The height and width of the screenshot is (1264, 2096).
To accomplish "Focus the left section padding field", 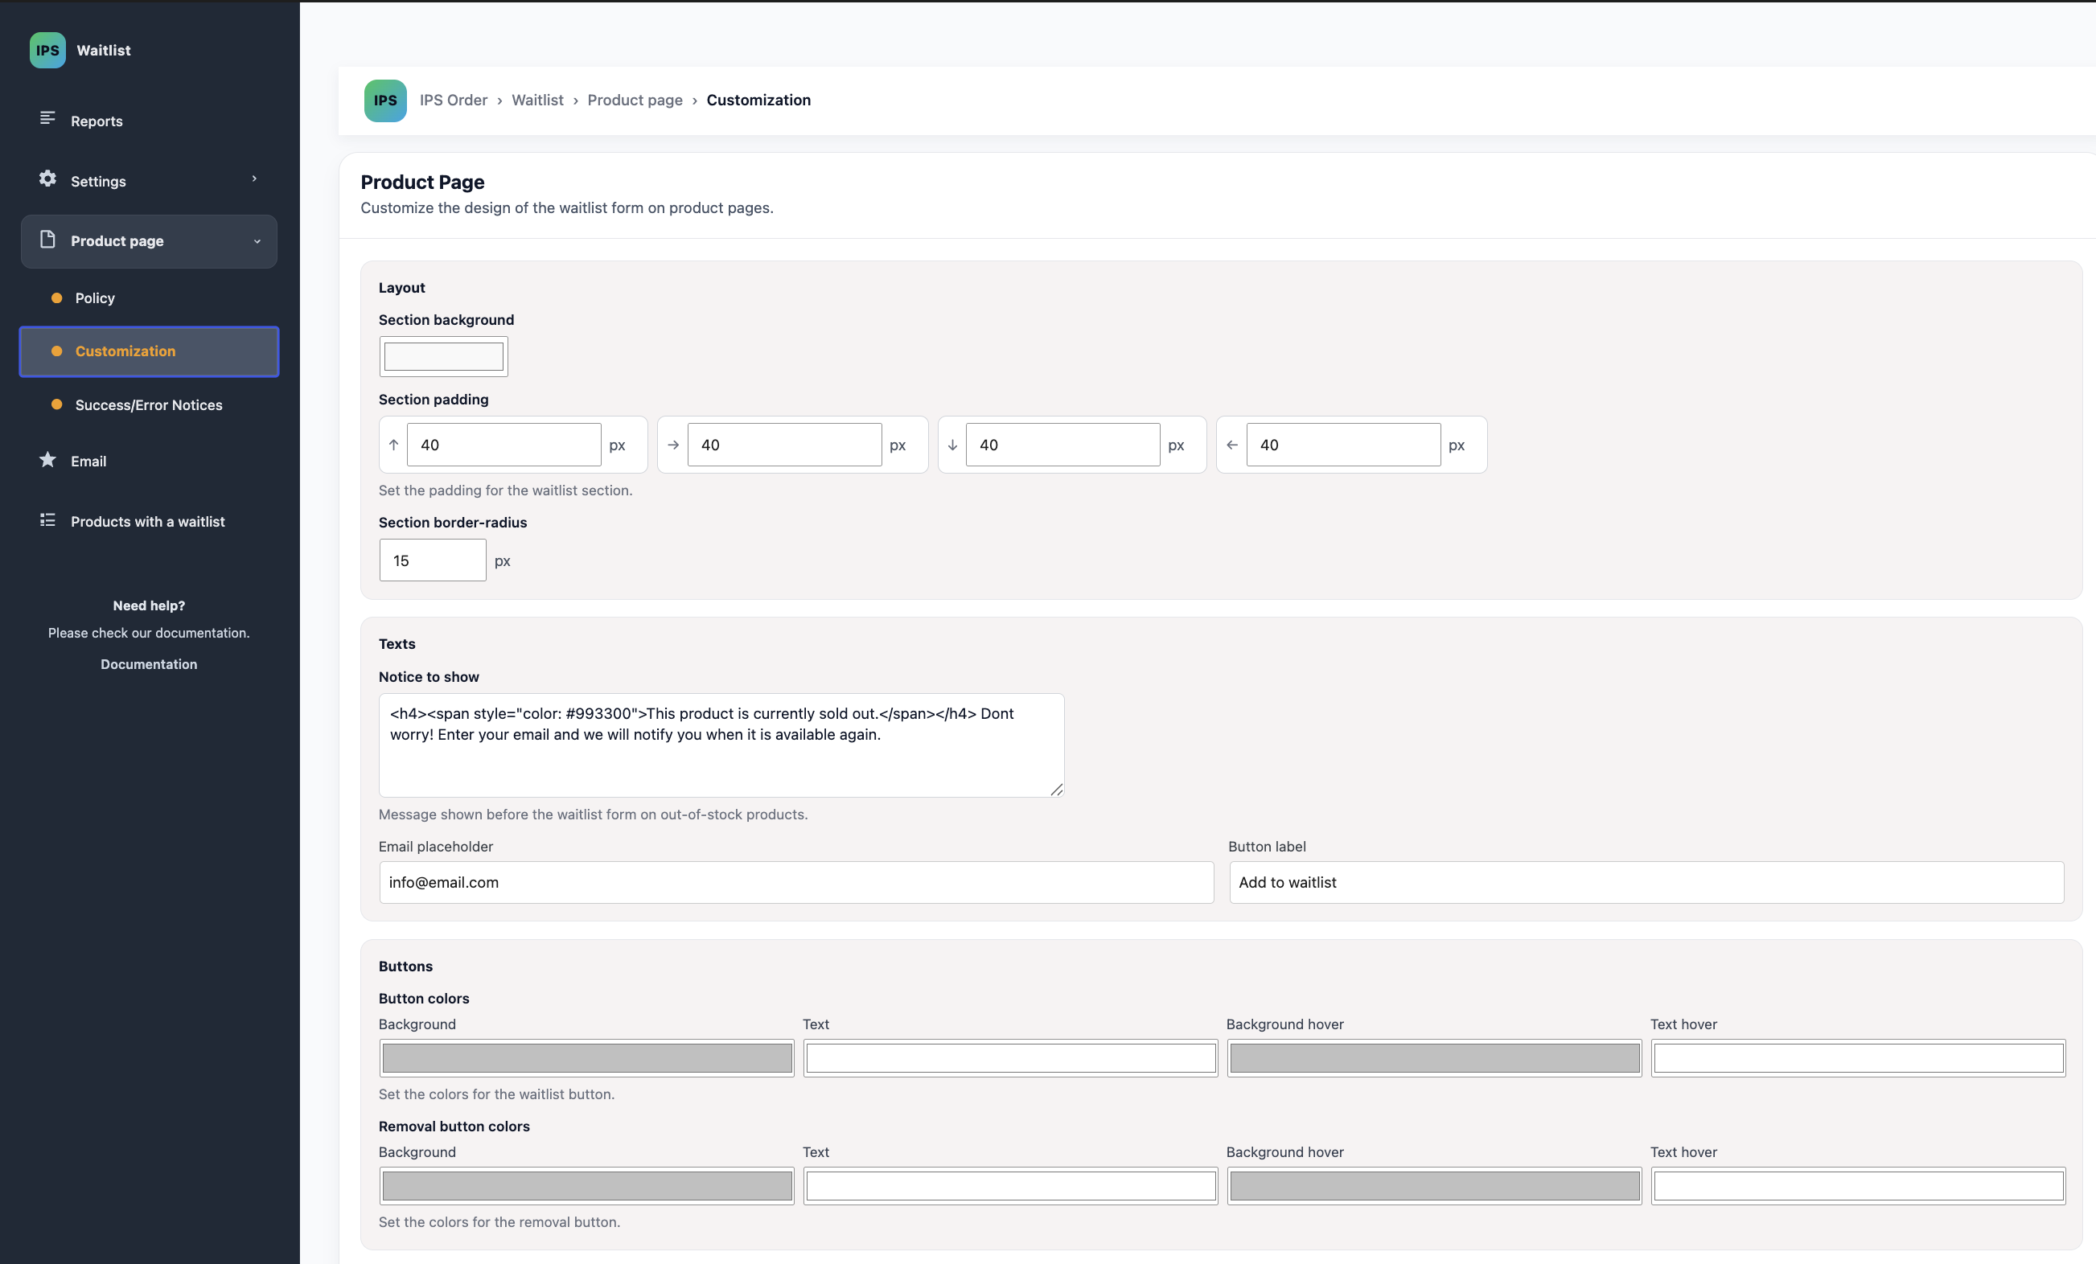I will [x=1343, y=445].
